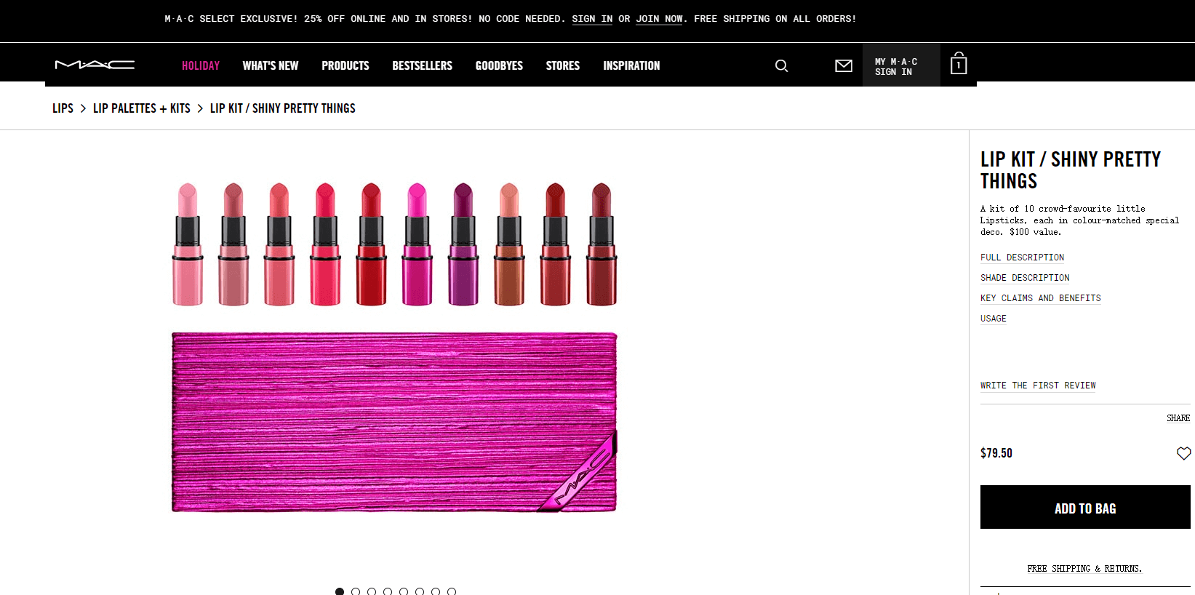The height and width of the screenshot is (595, 1195).
Task: Go to Lip Palettes + Kits breadcrumb
Action: click(142, 108)
